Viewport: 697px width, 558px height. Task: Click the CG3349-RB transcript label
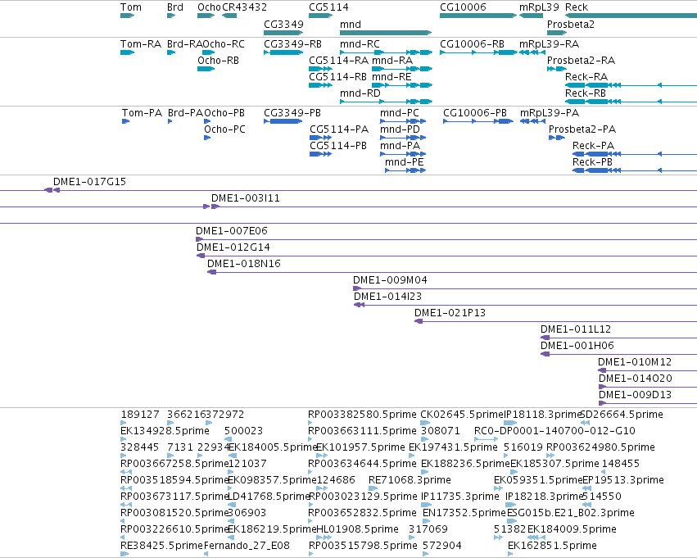[292, 44]
